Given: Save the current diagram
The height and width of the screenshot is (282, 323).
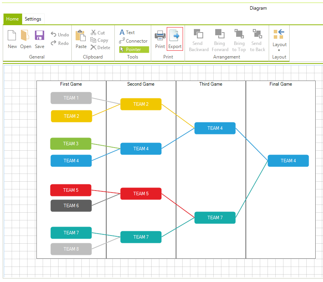Looking at the screenshot, I should coord(39,38).
